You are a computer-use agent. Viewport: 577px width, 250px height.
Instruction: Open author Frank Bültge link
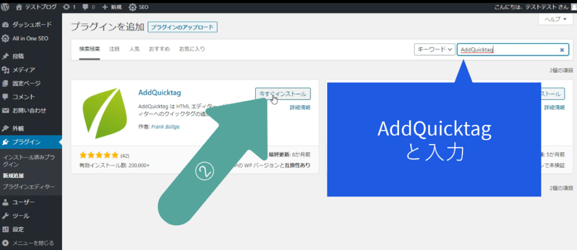point(166,127)
